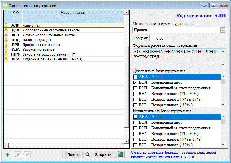Click the delete X icon button
This screenshot has width=231, height=163.
coord(27,155)
